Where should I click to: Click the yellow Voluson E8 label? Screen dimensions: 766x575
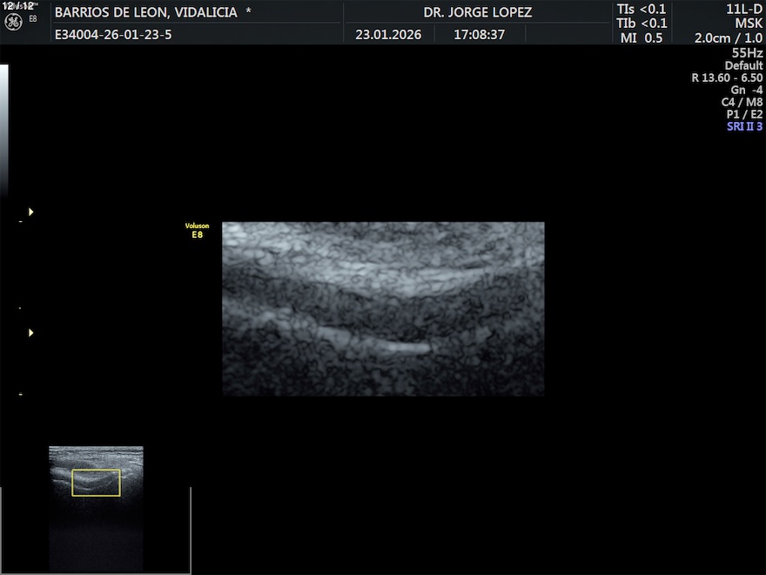pos(197,230)
